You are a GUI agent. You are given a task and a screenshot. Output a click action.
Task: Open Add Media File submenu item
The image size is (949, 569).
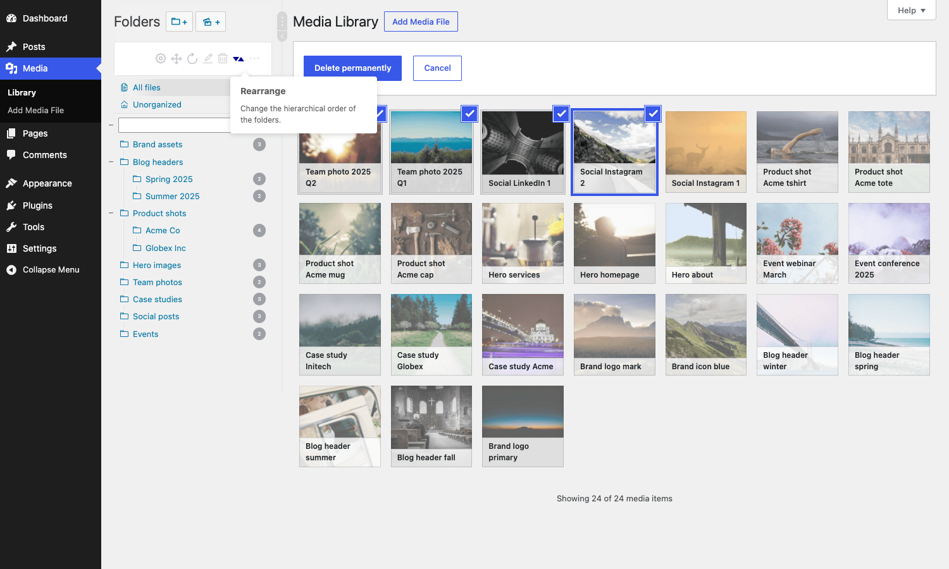(35, 110)
